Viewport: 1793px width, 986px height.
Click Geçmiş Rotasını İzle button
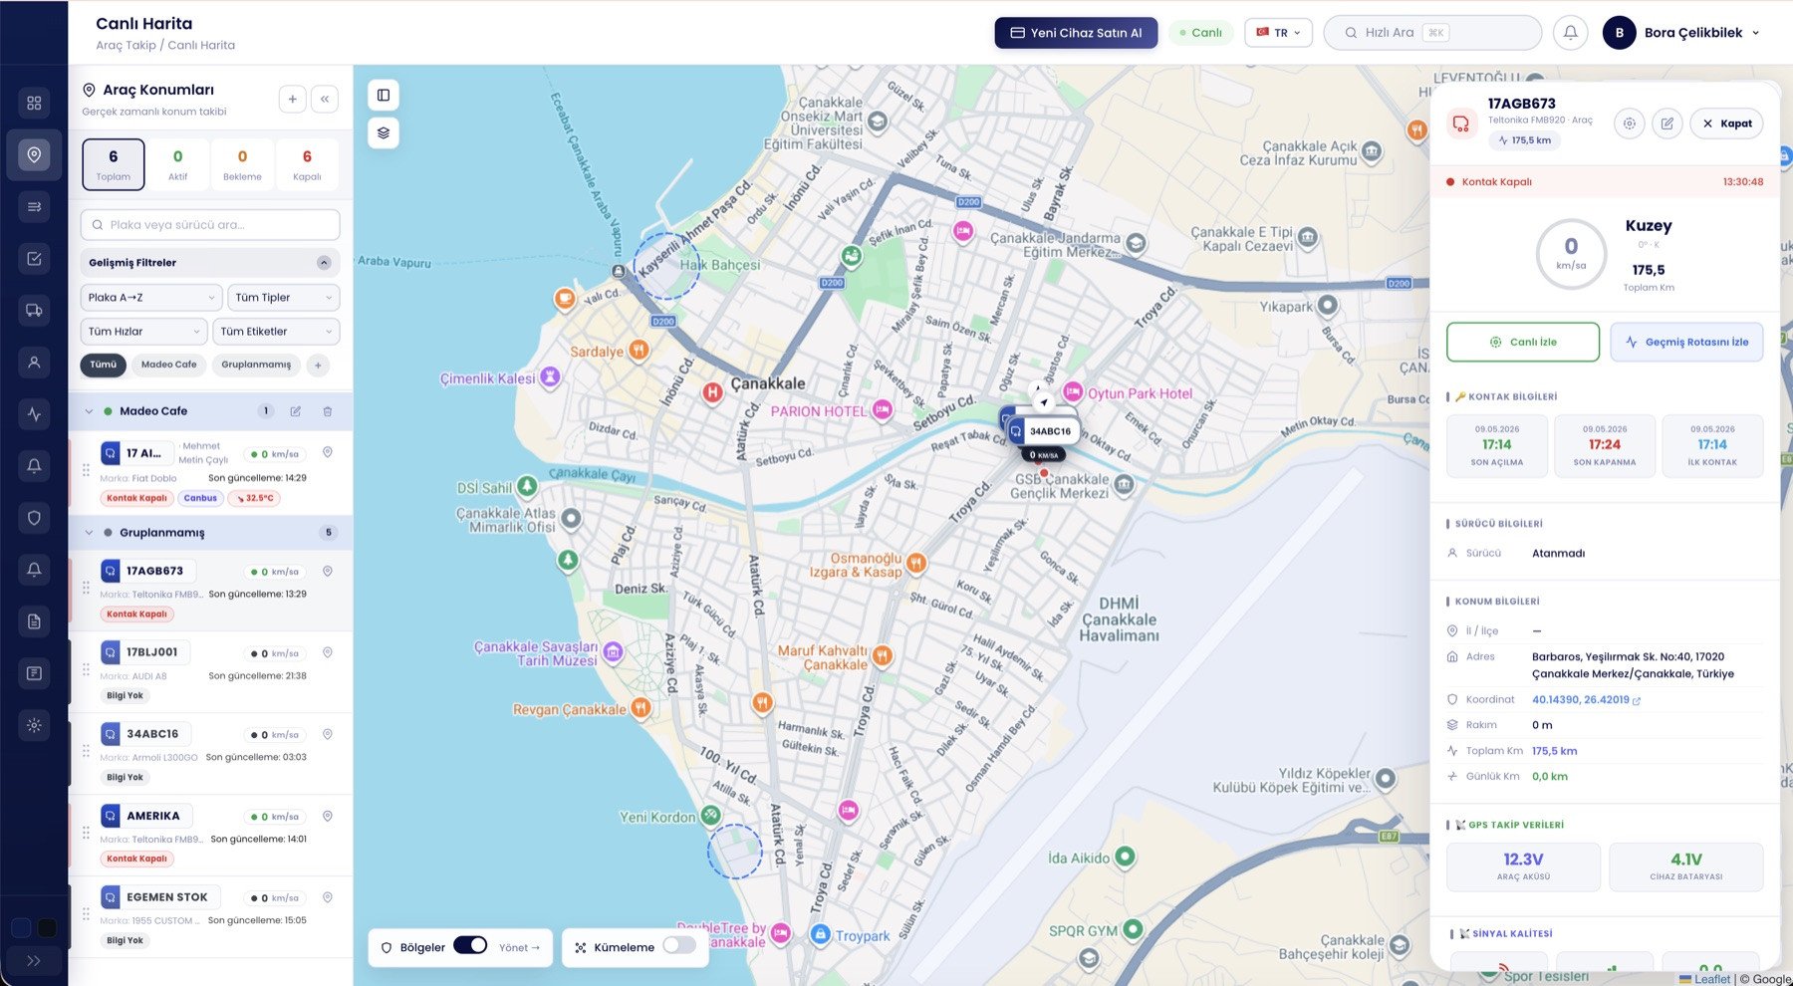[x=1686, y=342]
